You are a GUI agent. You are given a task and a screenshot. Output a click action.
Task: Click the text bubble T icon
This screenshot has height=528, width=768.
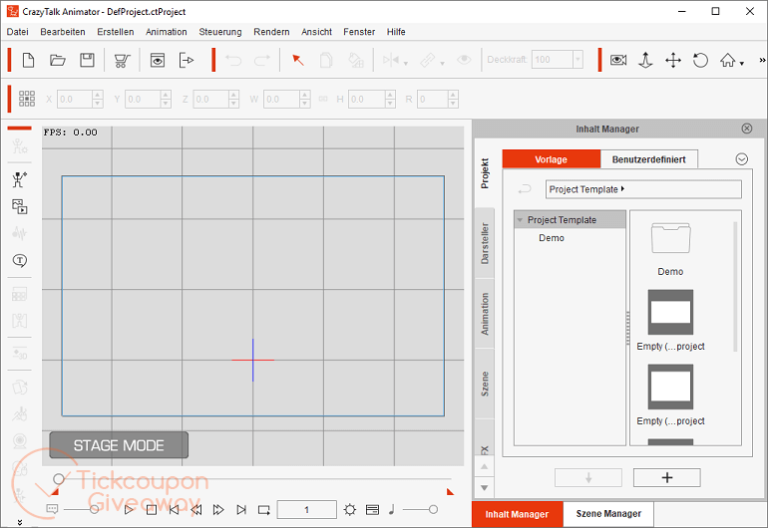click(20, 260)
